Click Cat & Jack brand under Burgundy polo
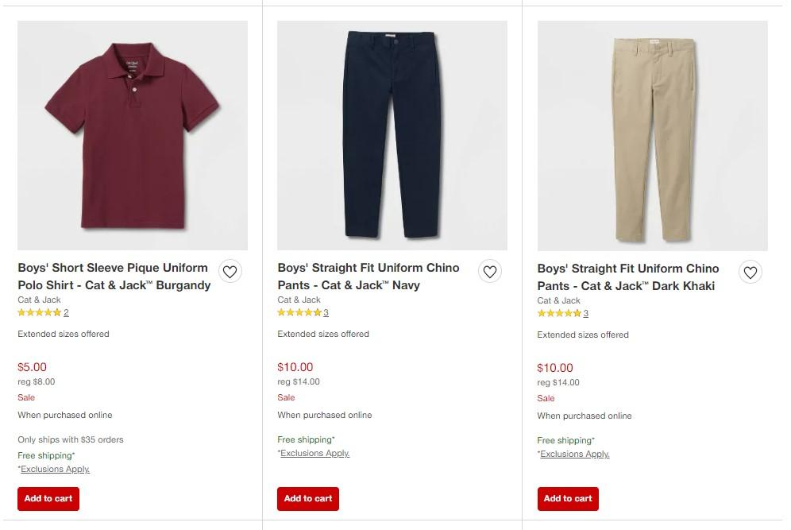 (x=39, y=300)
